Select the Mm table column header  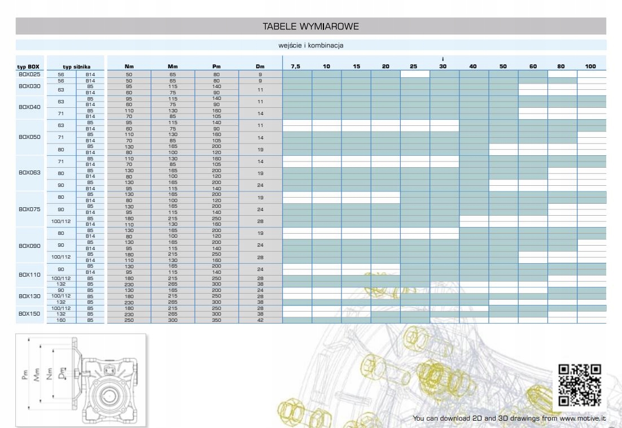[x=173, y=66]
